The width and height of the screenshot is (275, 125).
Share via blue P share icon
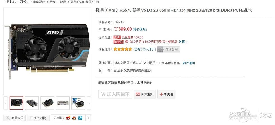(80, 118)
